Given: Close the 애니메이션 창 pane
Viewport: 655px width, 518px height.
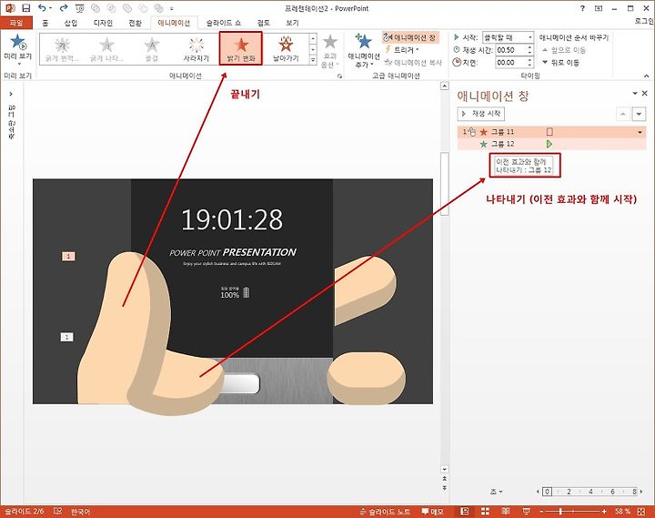Looking at the screenshot, I should coord(645,93).
